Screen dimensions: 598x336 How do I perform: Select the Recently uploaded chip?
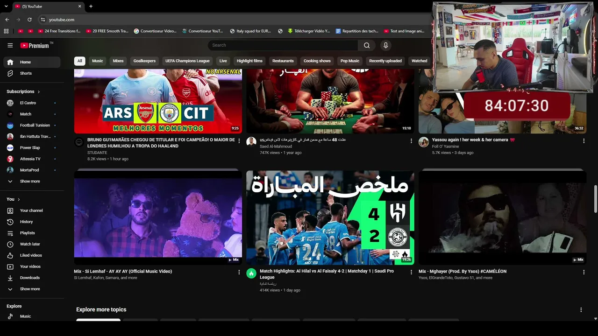coord(385,61)
